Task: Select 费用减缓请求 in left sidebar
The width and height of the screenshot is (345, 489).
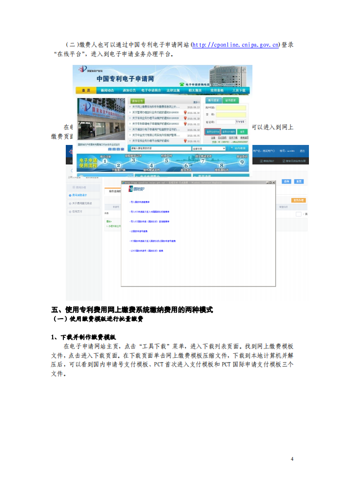Action: [84, 195]
